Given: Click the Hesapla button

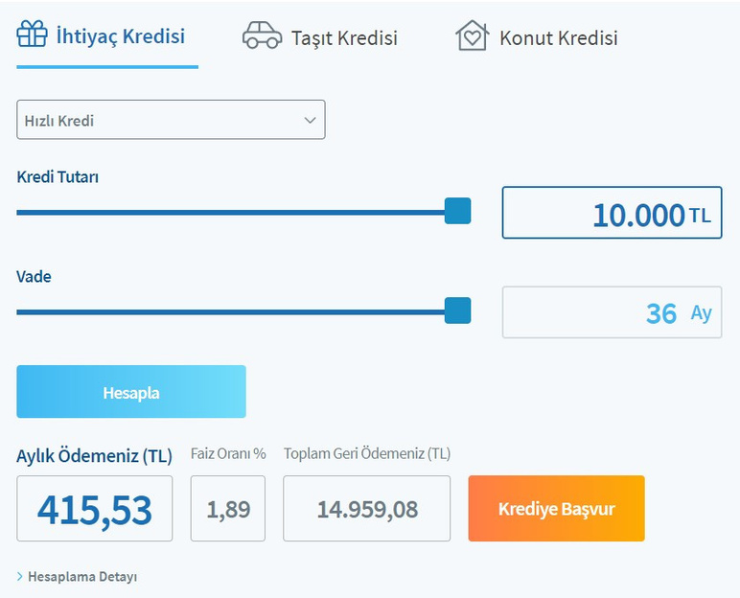Looking at the screenshot, I should pyautogui.click(x=131, y=392).
